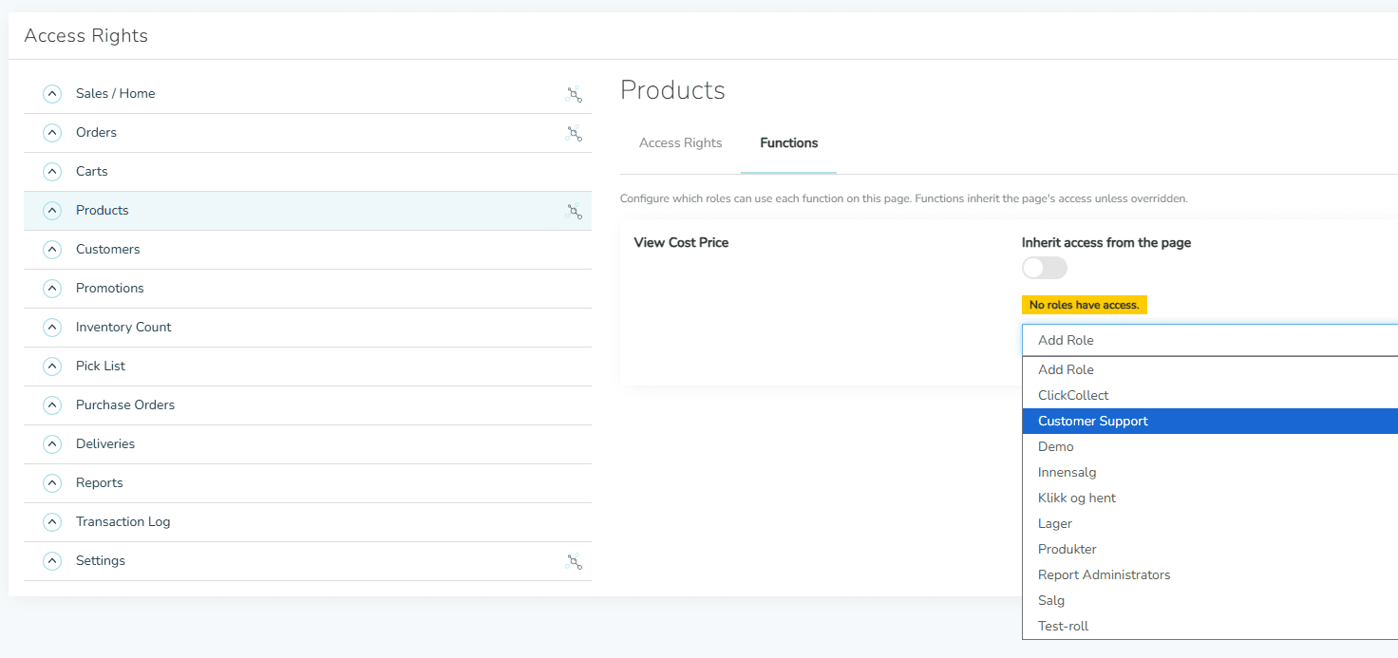Select Orders page label
Viewport: 1398px width, 658px height.
tap(96, 133)
